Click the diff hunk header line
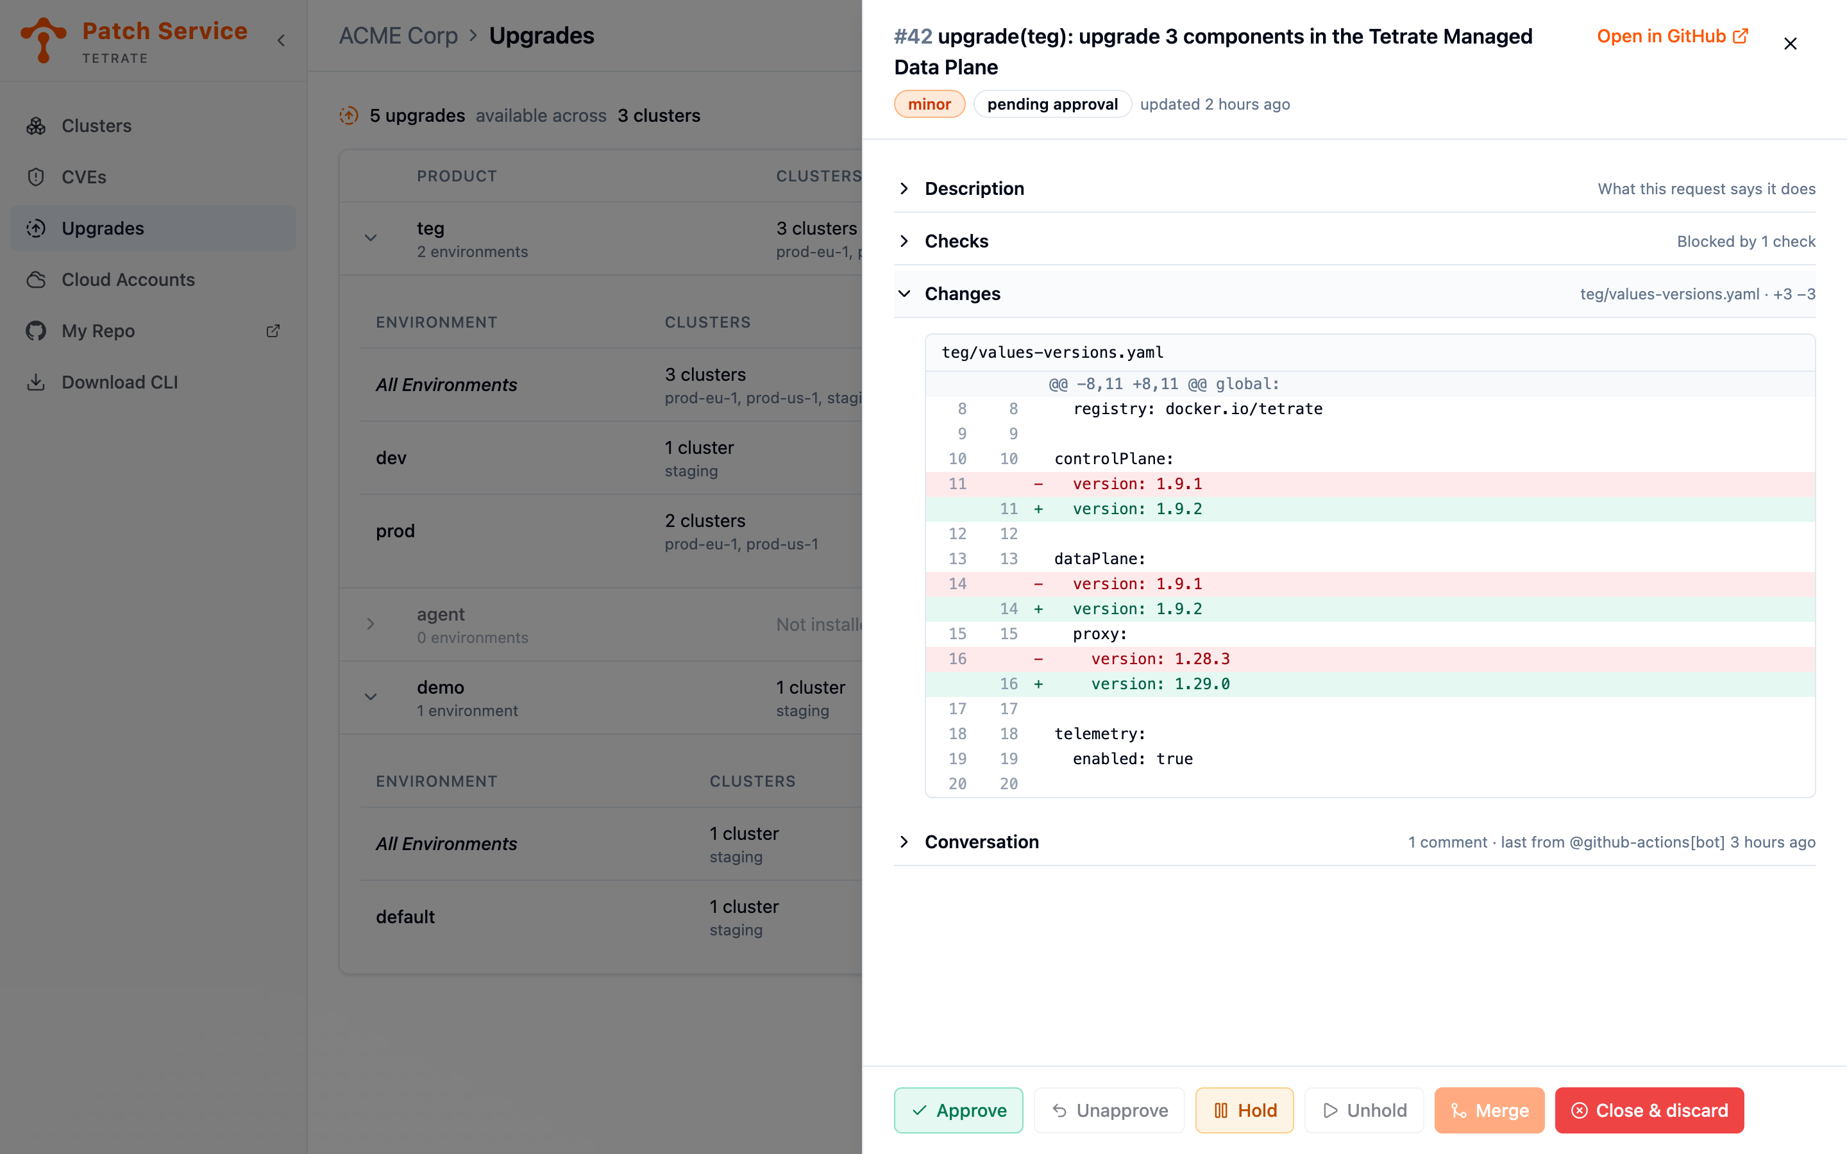This screenshot has height=1154, width=1847. [1370, 384]
